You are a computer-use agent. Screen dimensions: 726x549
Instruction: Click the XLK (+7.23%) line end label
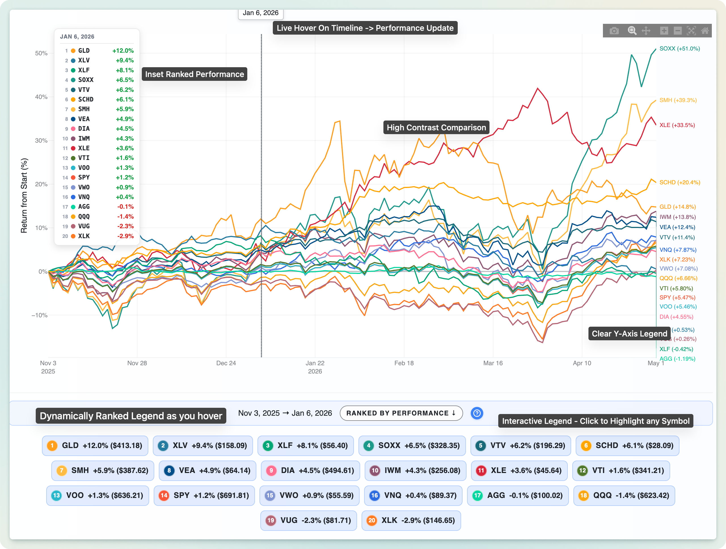click(x=678, y=259)
